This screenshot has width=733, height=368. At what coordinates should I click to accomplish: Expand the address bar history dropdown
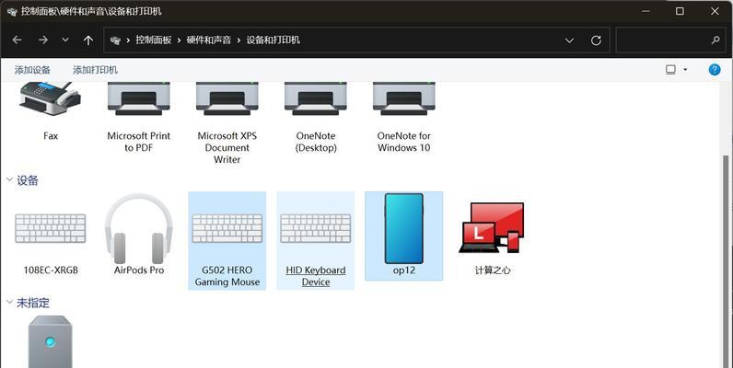569,40
